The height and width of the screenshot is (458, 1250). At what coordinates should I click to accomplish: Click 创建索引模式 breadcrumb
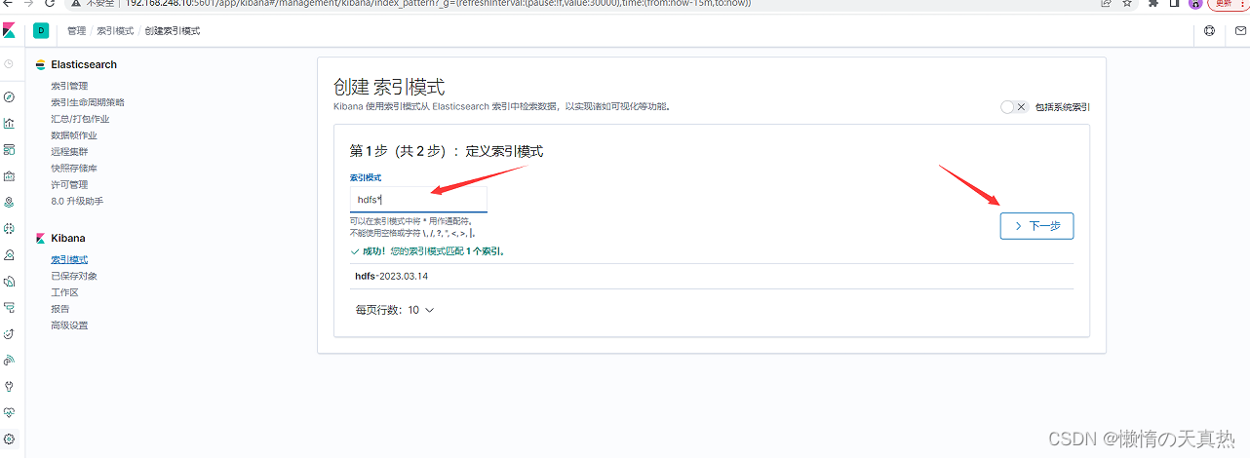coord(173,31)
